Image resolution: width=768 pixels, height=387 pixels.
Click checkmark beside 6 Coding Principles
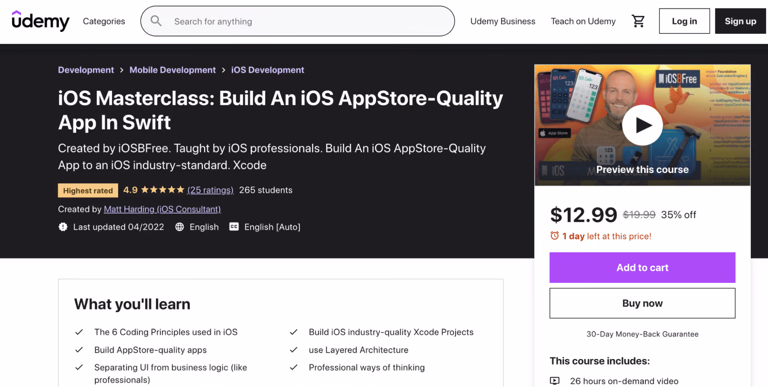[79, 332]
